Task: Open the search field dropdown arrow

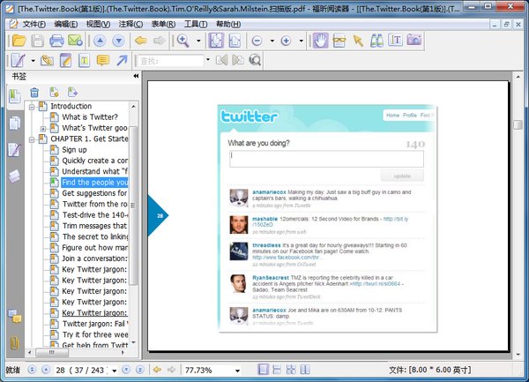Action: click(x=208, y=60)
